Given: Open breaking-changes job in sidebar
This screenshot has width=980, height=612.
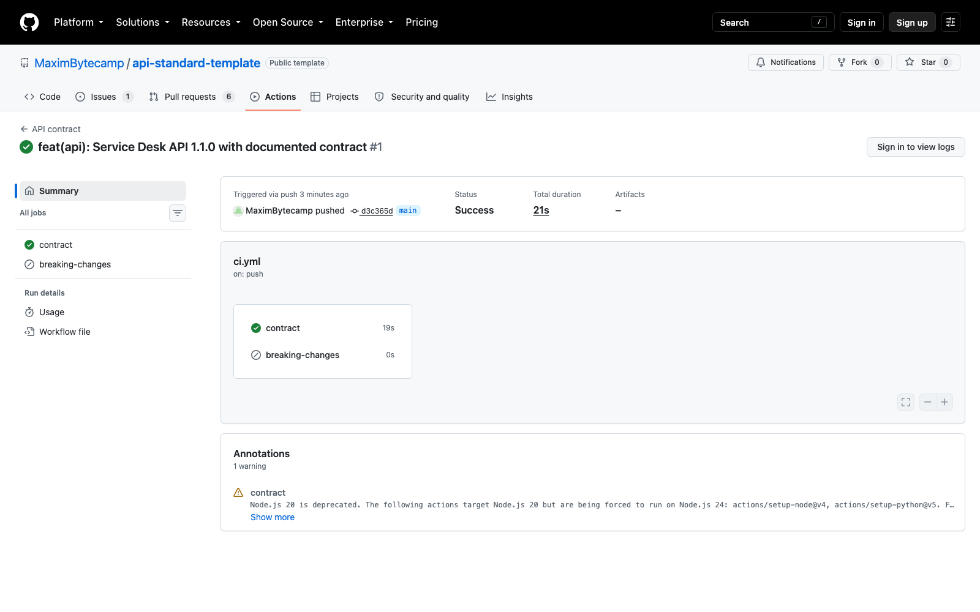Looking at the screenshot, I should [103, 264].
